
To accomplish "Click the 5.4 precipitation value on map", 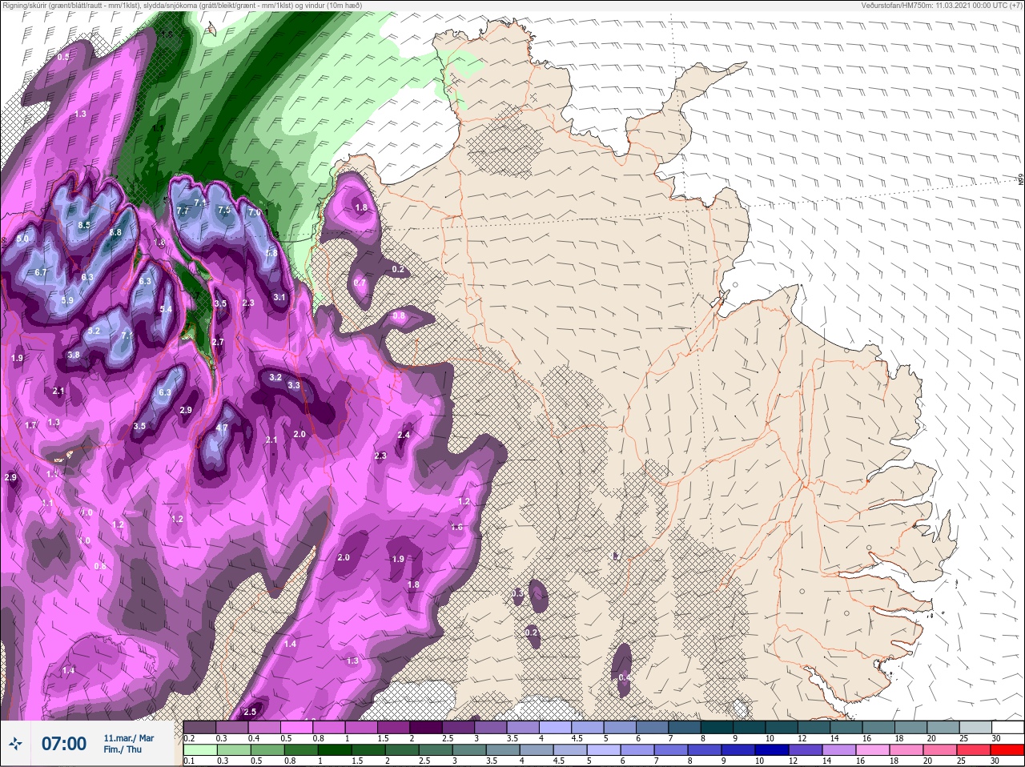I will coord(166,309).
